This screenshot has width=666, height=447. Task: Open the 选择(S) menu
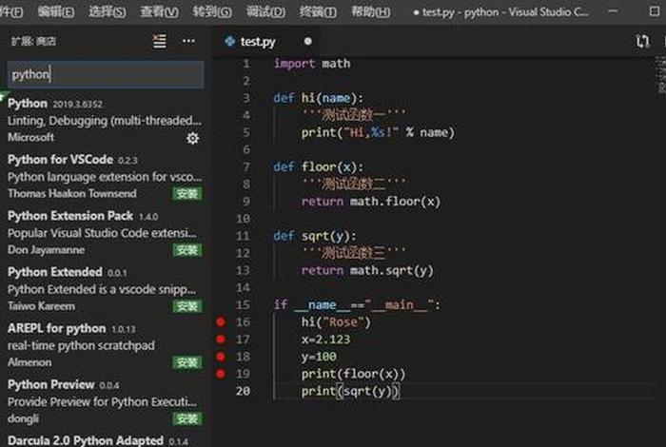(x=107, y=11)
